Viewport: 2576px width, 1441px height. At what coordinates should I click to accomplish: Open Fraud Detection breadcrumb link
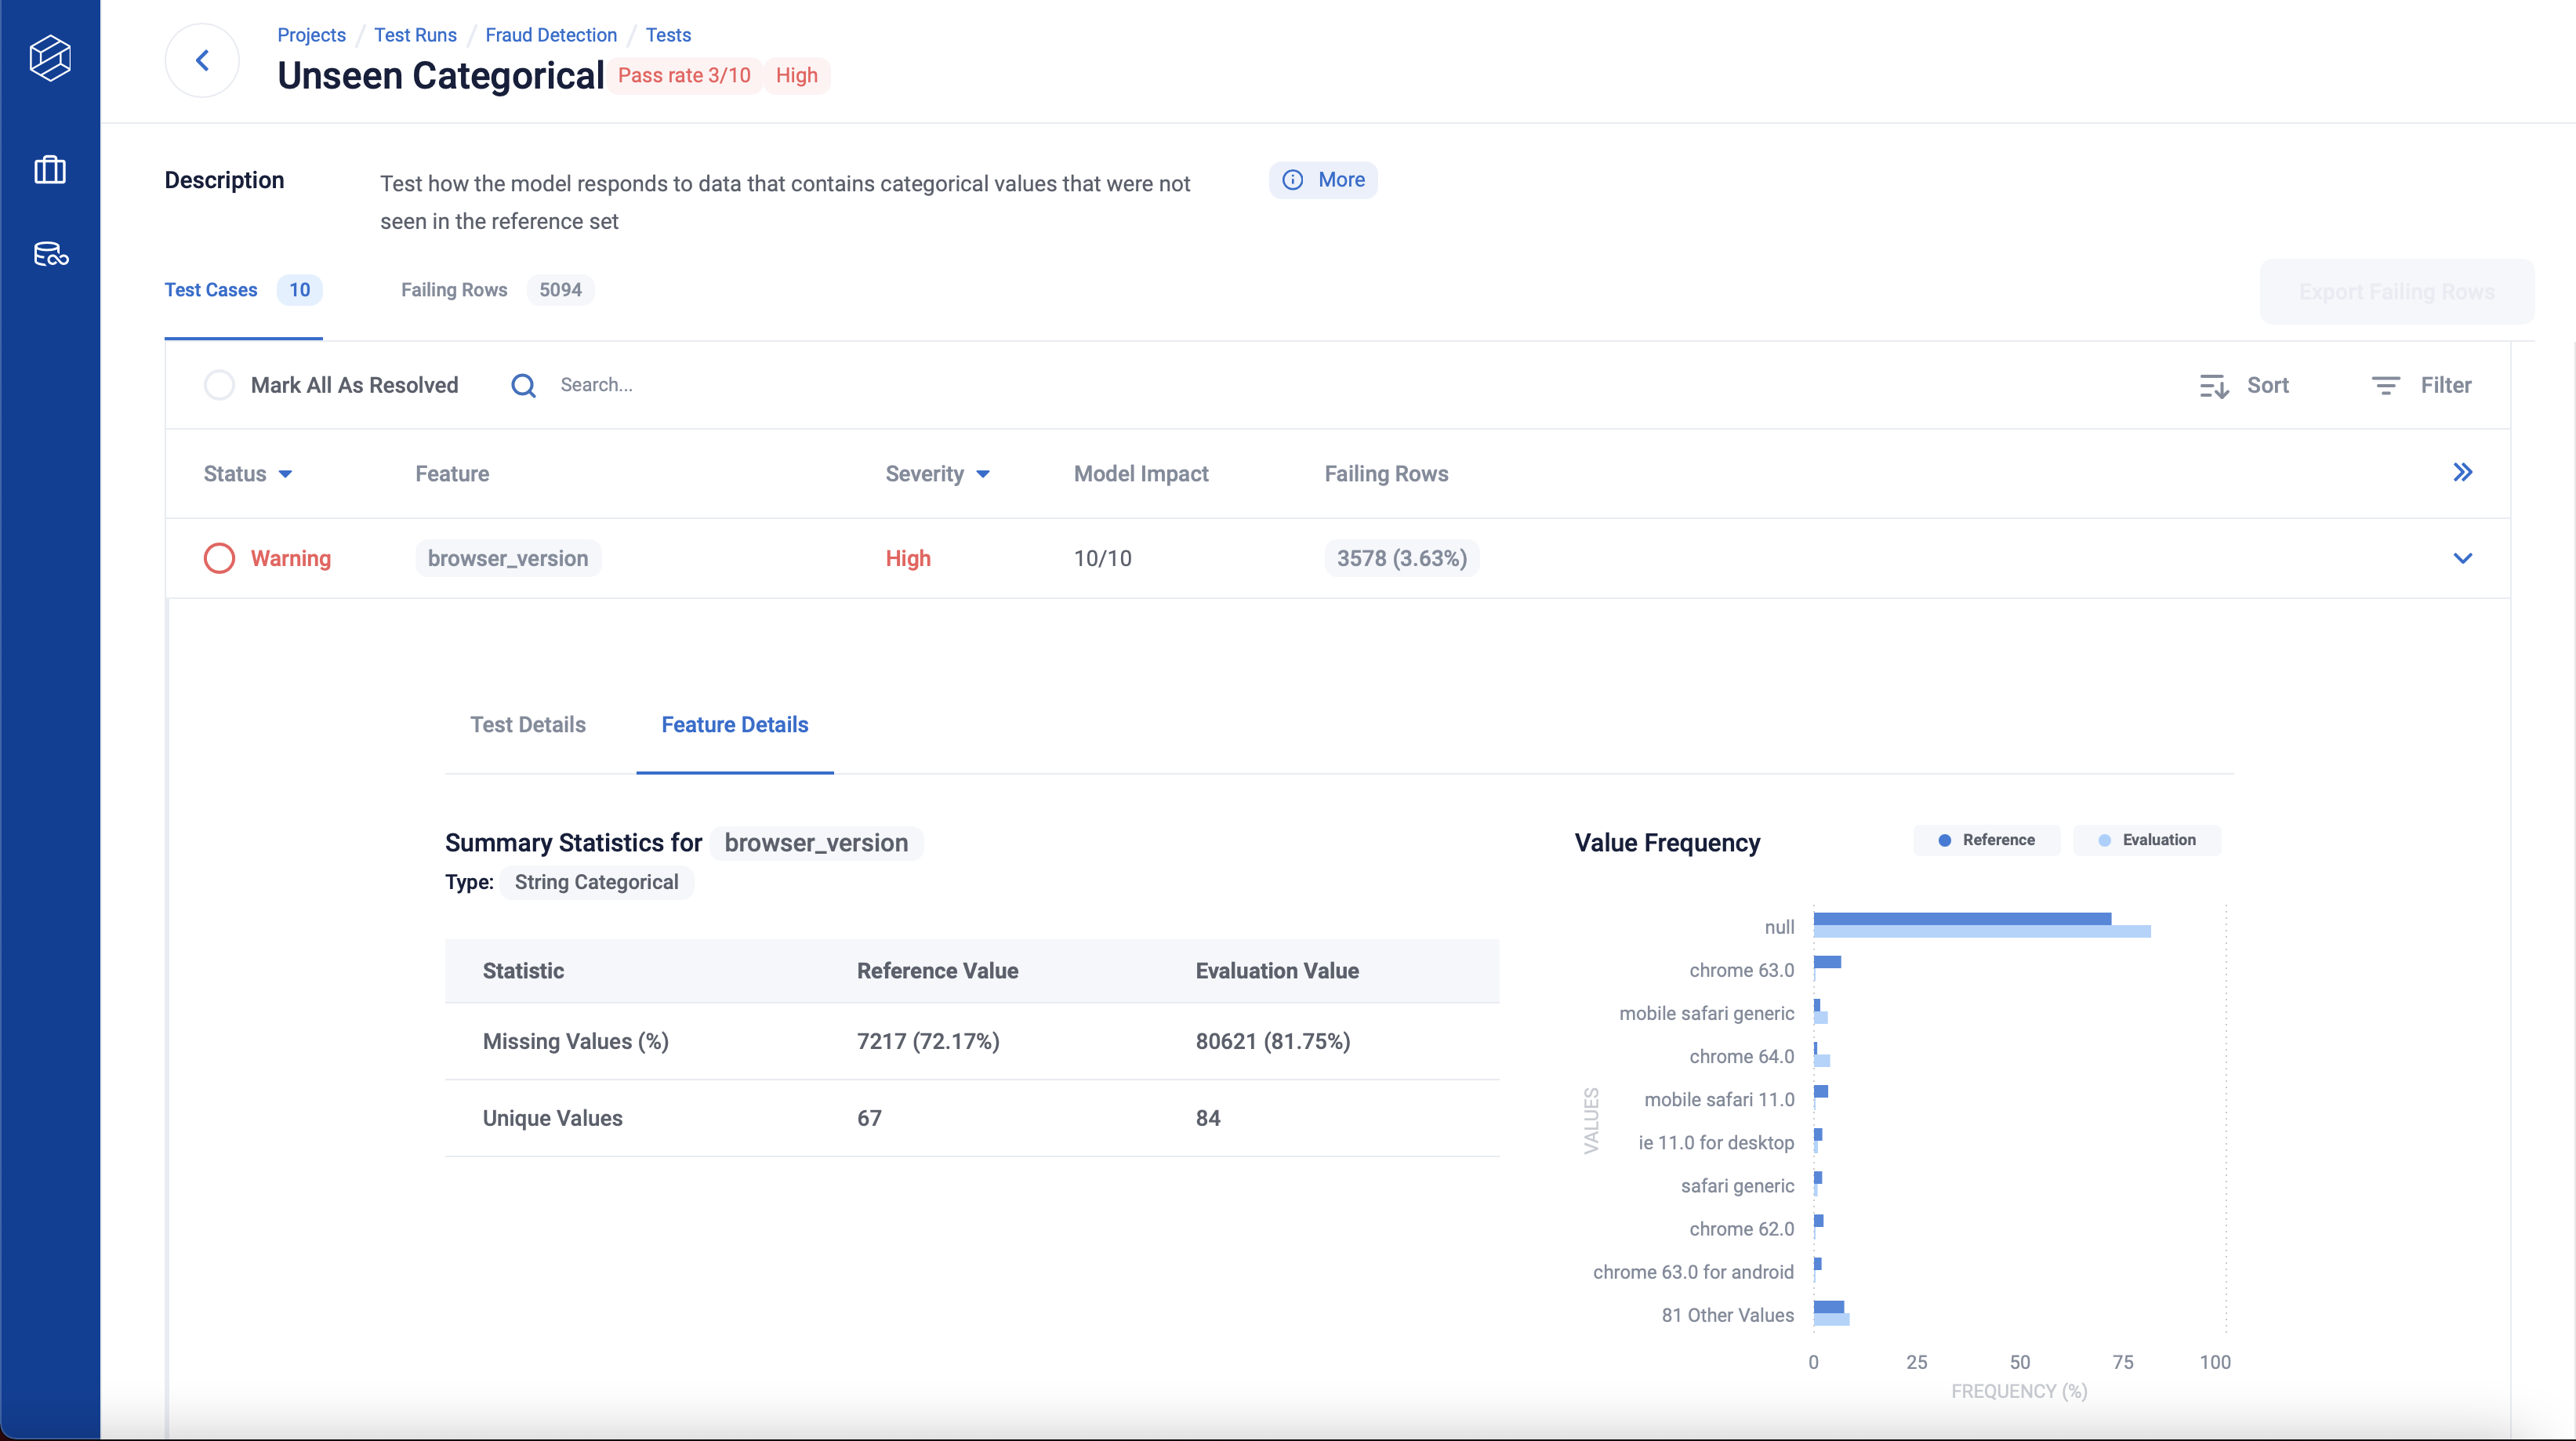(x=551, y=35)
